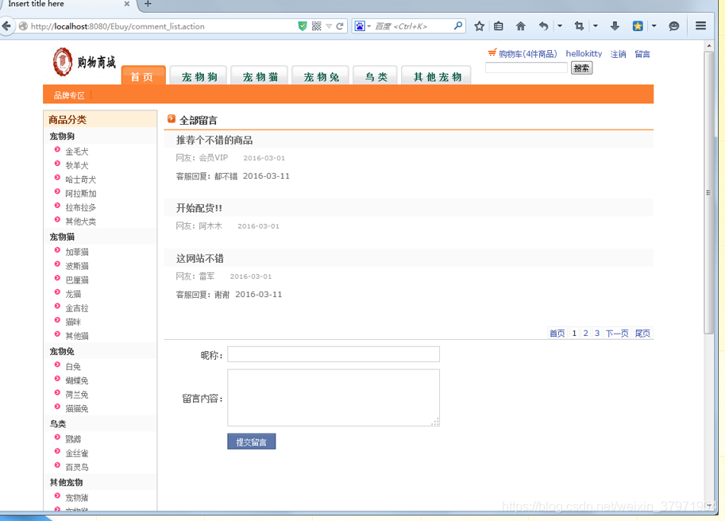Screen dimensions: 725x521
Task: Jump to 尾页 last page
Action: click(642, 334)
